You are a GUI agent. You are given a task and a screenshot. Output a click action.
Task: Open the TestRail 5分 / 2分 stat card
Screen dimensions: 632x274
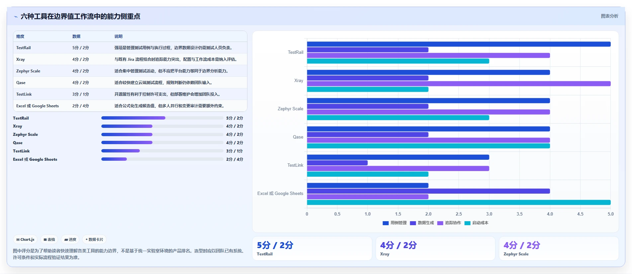click(x=312, y=248)
